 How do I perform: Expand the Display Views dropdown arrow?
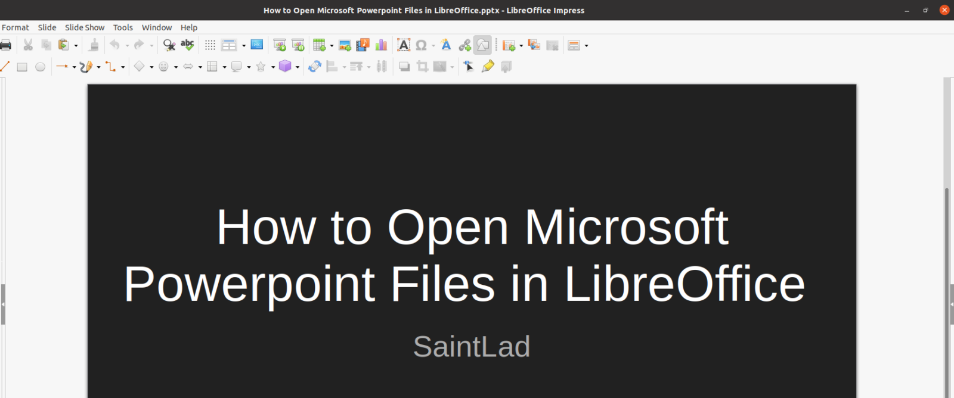click(x=243, y=46)
